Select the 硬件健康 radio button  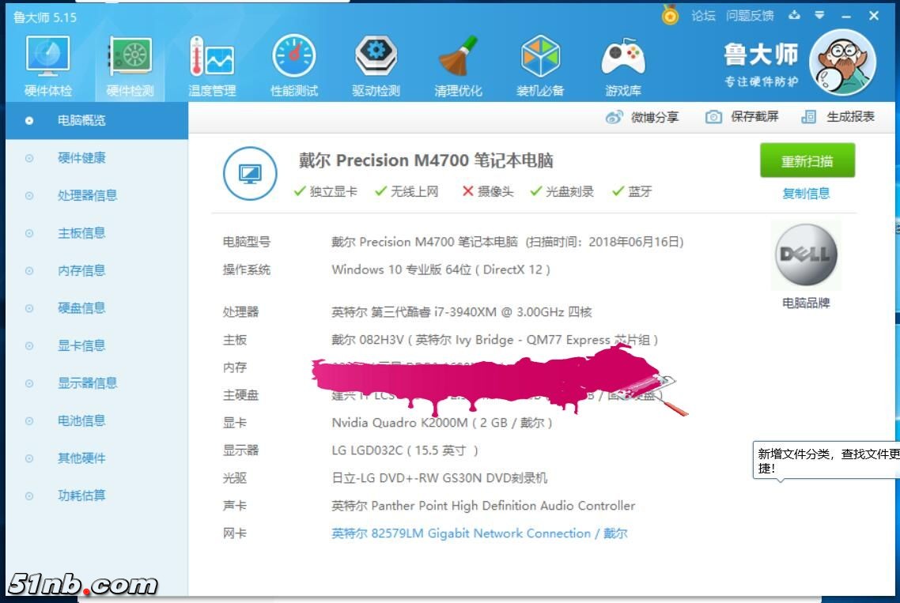tap(28, 157)
